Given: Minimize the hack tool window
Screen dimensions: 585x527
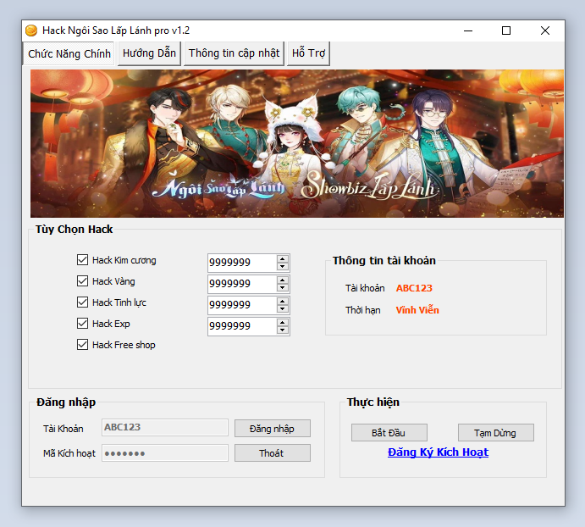Looking at the screenshot, I should (468, 31).
